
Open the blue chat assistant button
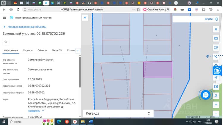205,95
